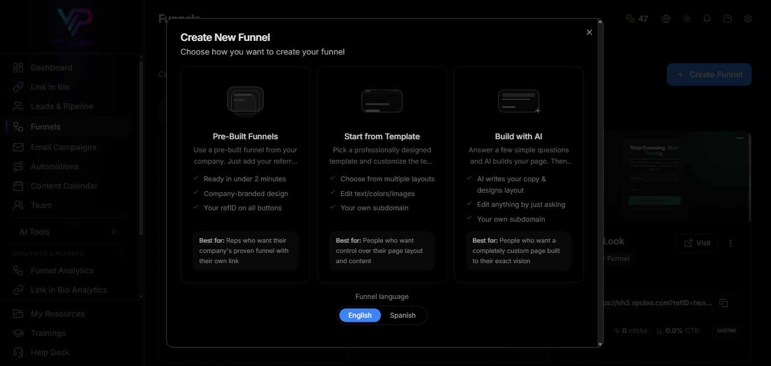771x366 pixels.
Task: Open the language globe icon
Action: (x=666, y=19)
